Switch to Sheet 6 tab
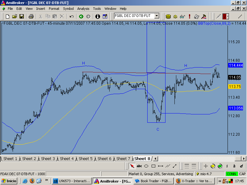This screenshot has width=247, height=185. [104, 158]
